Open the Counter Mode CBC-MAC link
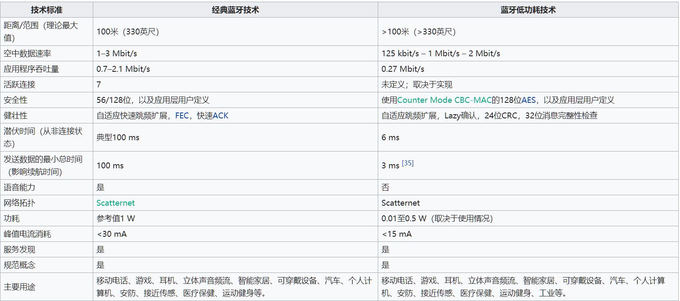 point(444,100)
